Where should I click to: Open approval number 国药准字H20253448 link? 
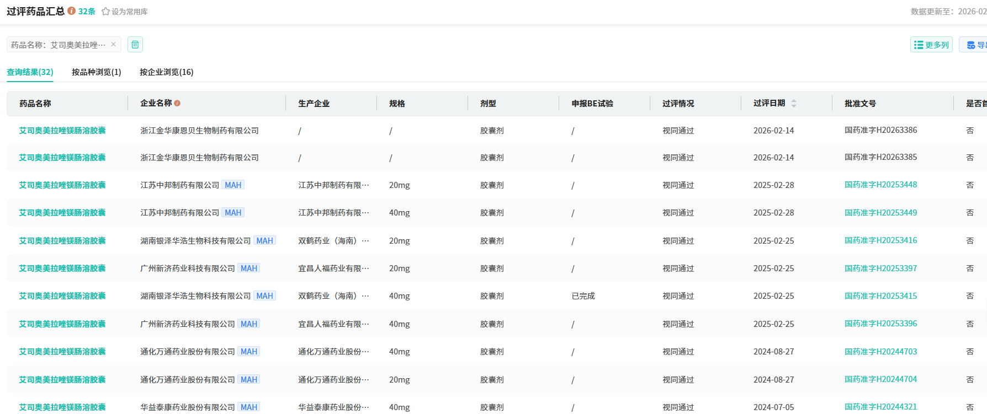[880, 185]
